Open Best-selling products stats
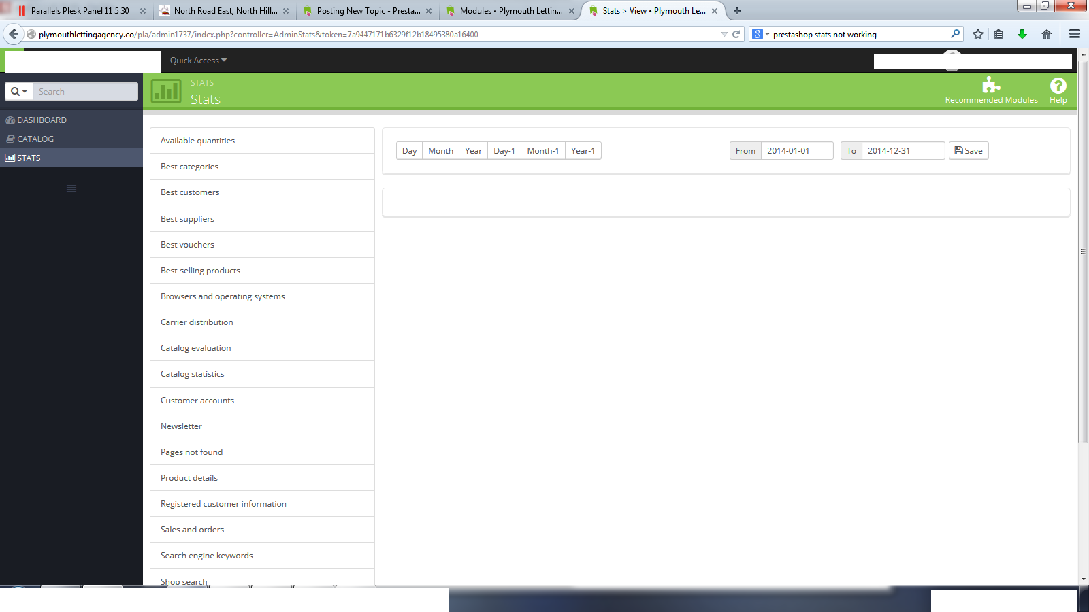The height and width of the screenshot is (612, 1089). (262, 271)
